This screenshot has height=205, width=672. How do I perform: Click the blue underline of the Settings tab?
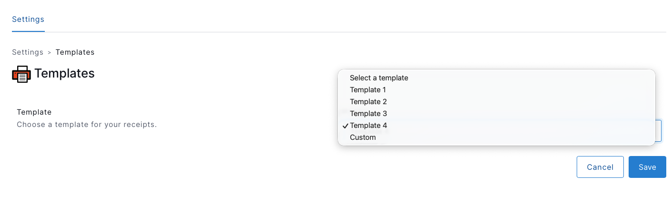tap(28, 31)
